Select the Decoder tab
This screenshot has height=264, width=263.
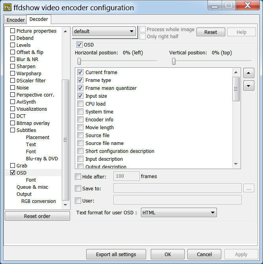(x=39, y=19)
